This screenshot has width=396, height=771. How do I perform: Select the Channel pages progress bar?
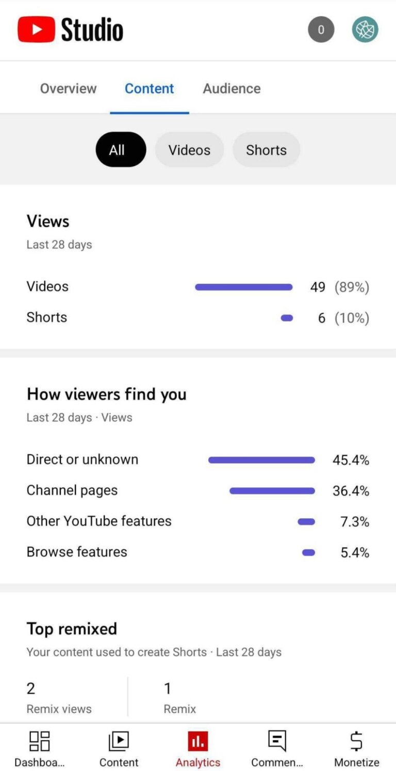pos(272,490)
